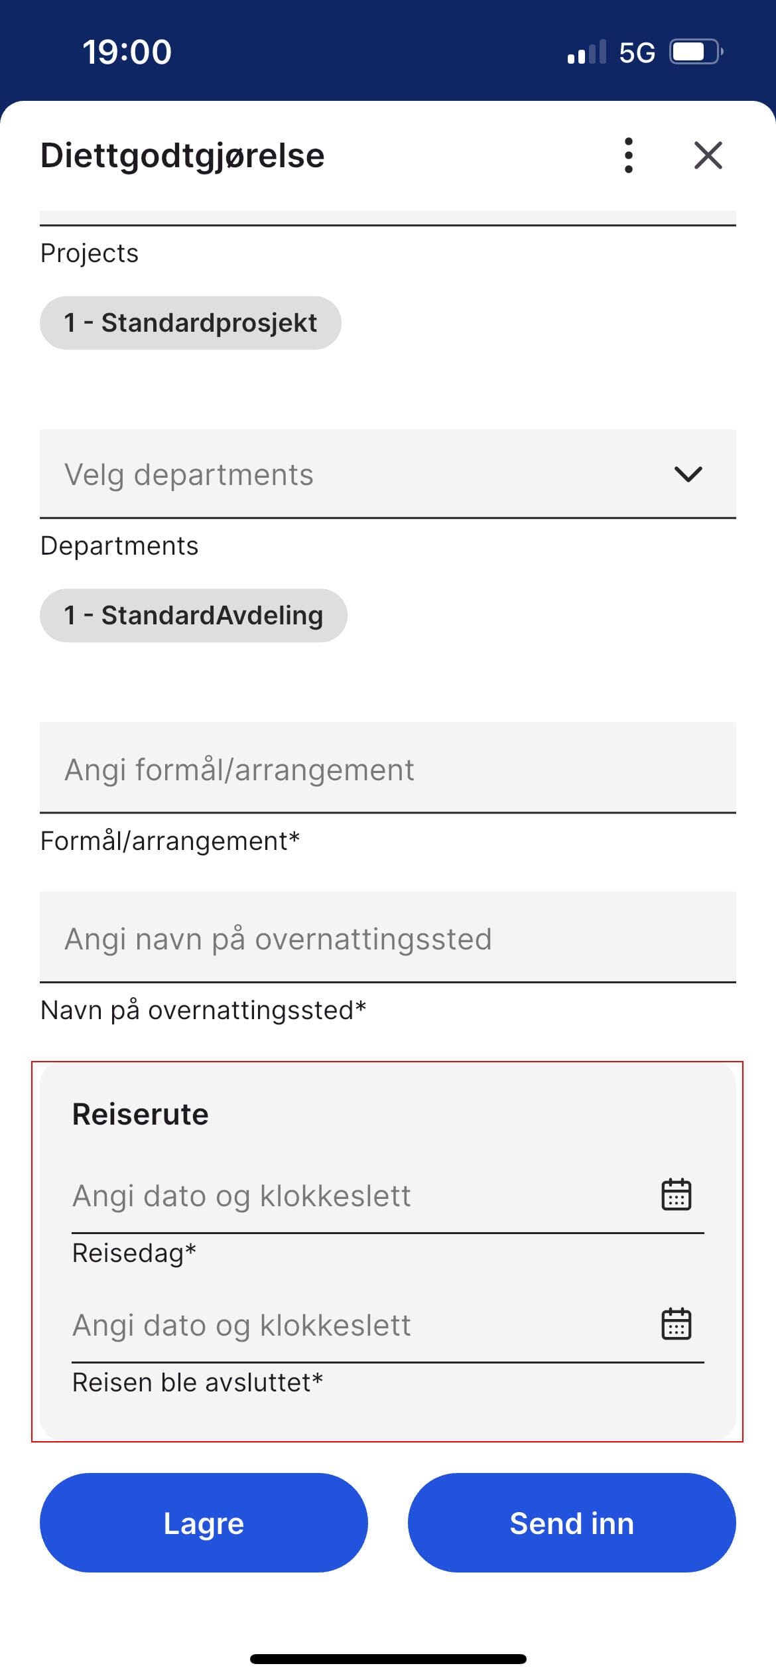Tap the Lagre button
The image size is (776, 1680).
[203, 1524]
